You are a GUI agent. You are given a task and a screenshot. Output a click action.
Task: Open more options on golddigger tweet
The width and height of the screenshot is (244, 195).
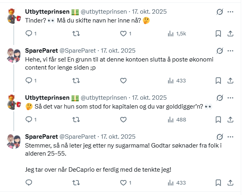[x=230, y=97]
